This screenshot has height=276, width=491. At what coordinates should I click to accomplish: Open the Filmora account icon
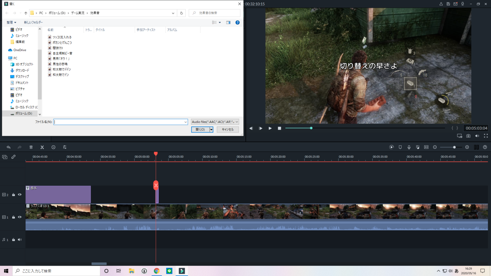pyautogui.click(x=441, y=4)
